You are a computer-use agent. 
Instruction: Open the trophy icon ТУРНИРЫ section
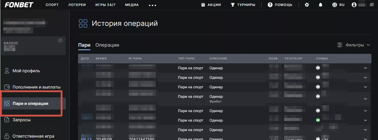243,5
